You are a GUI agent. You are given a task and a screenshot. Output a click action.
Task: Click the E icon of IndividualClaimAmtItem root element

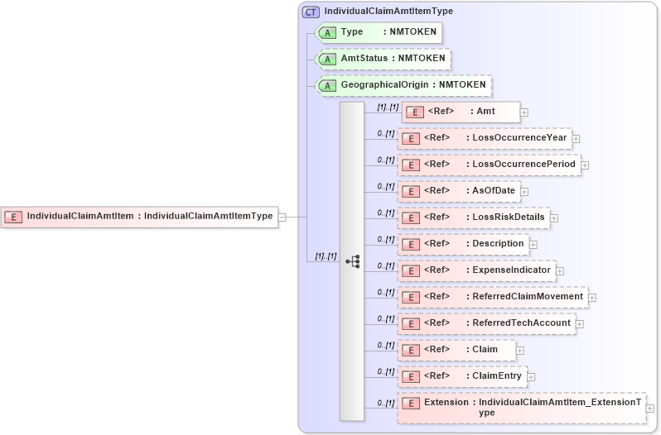[13, 217]
